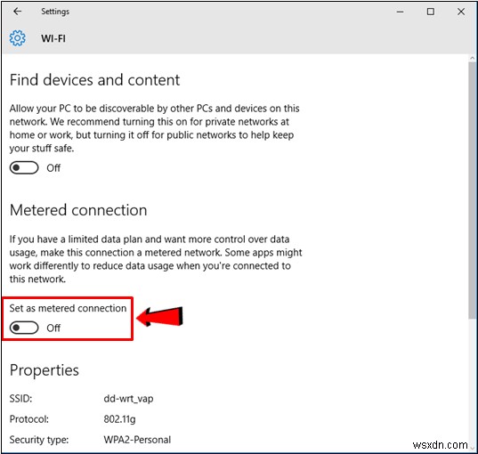478x454 pixels.
Task: Toggle the Find devices and content switch
Action: [x=24, y=167]
